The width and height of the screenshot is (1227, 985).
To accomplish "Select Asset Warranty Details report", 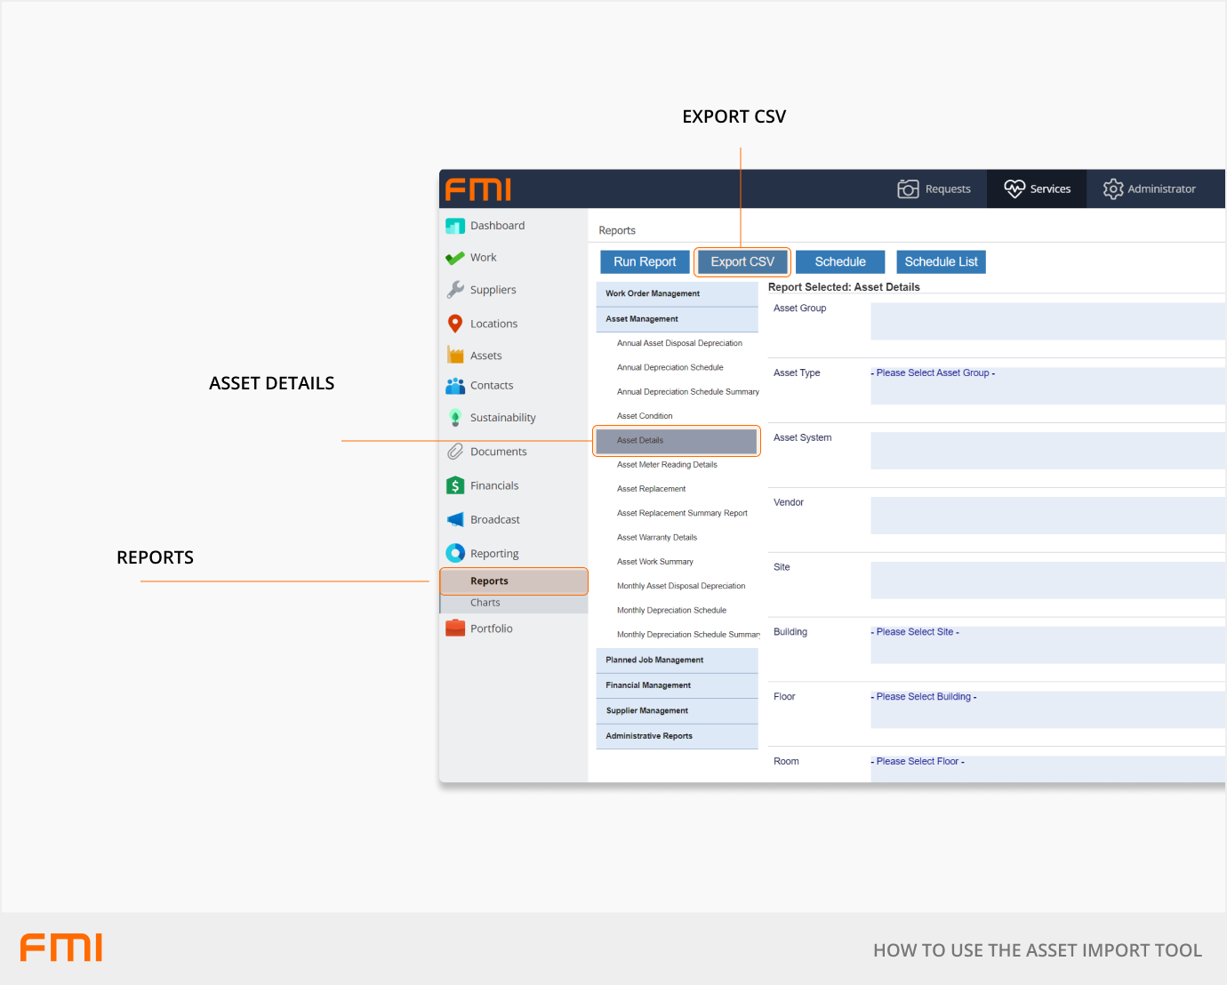I will 657,538.
